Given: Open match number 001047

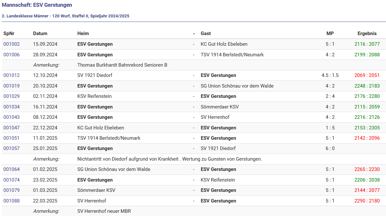Looking at the screenshot, I should (x=12, y=128).
